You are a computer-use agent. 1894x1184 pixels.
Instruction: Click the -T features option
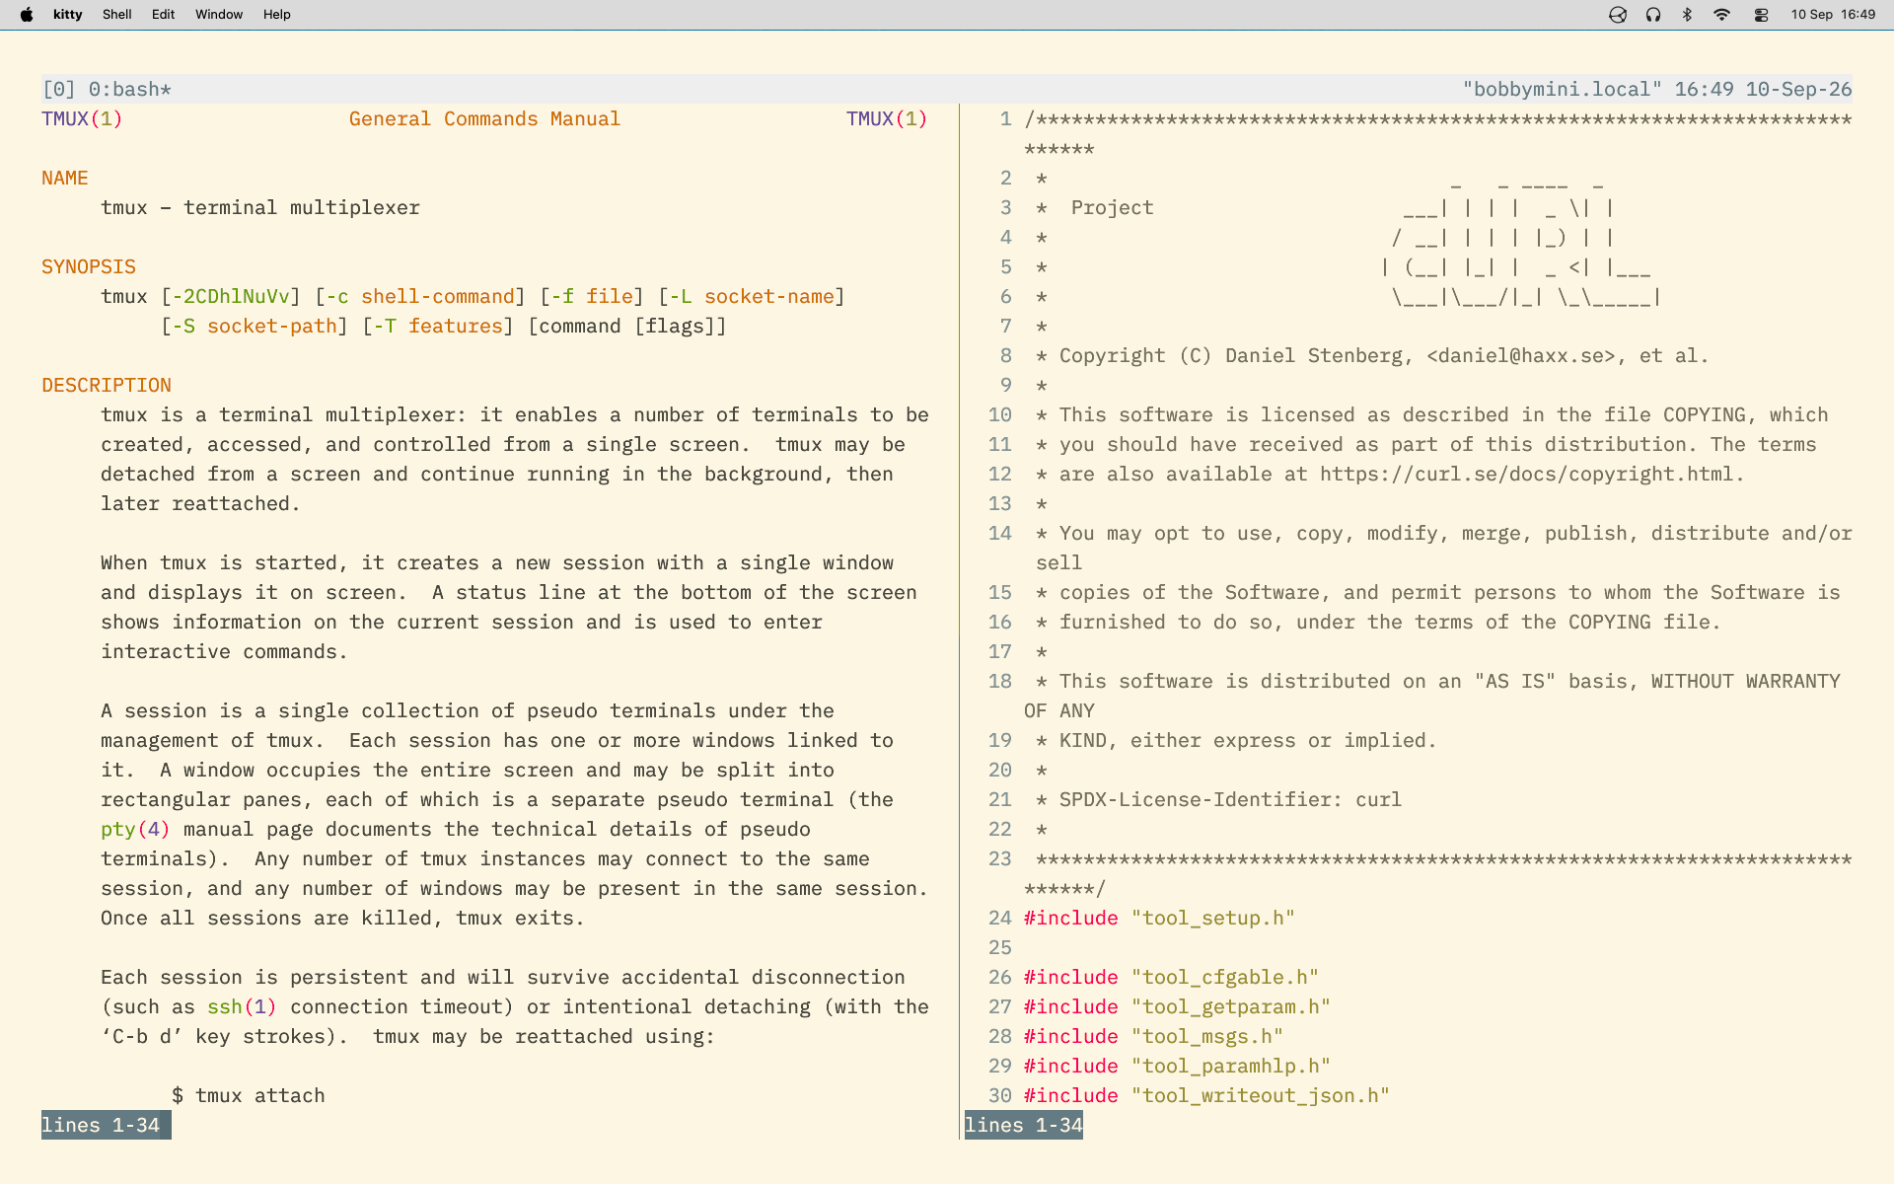click(x=438, y=327)
